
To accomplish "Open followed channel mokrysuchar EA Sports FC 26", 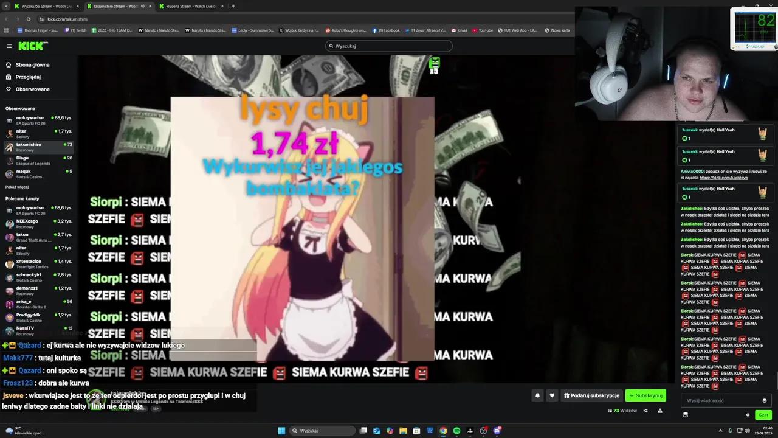I will 39,120.
